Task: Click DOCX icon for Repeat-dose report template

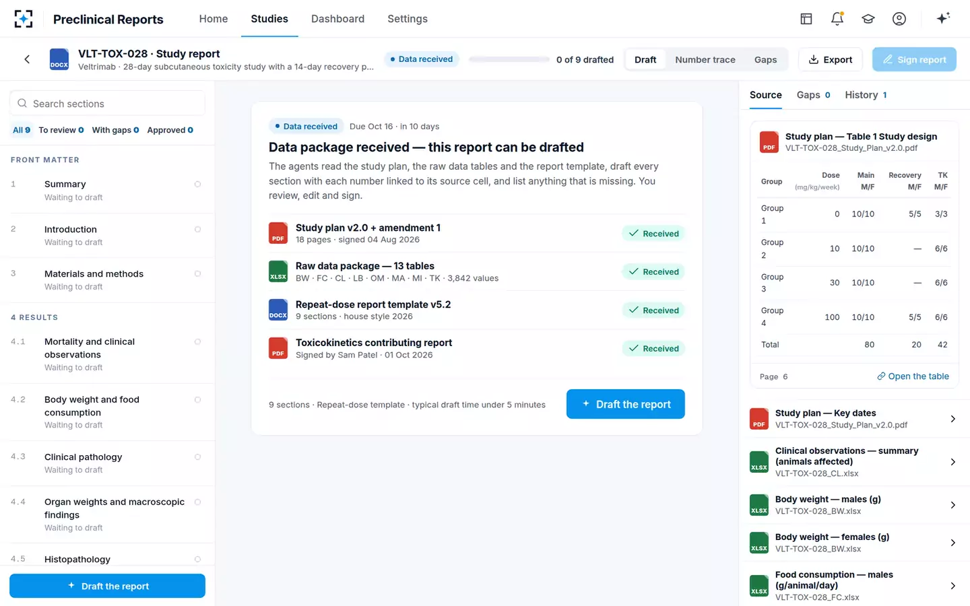Action: 278,310
